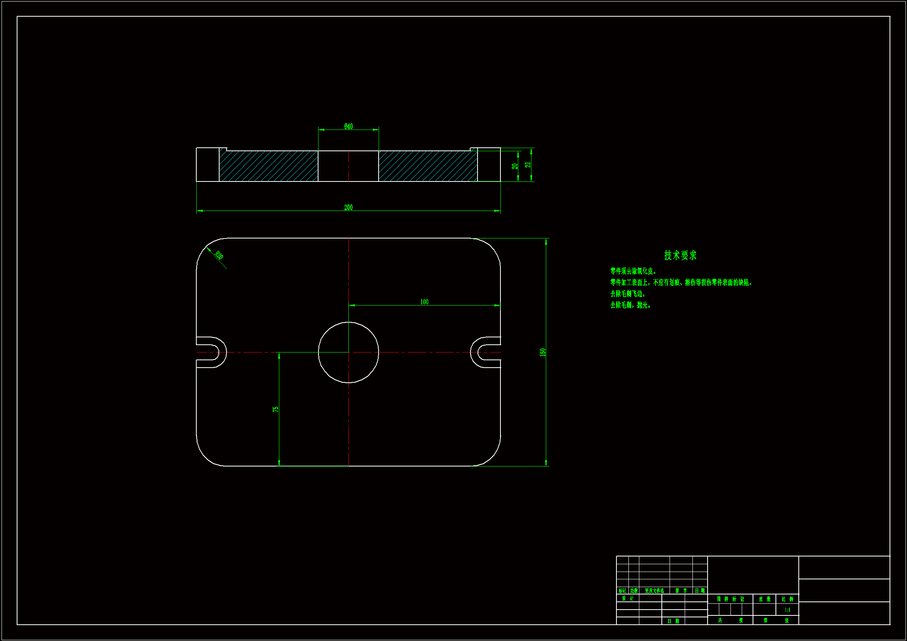
Task: Click the 图样标记 title block label
Action: pos(730,599)
